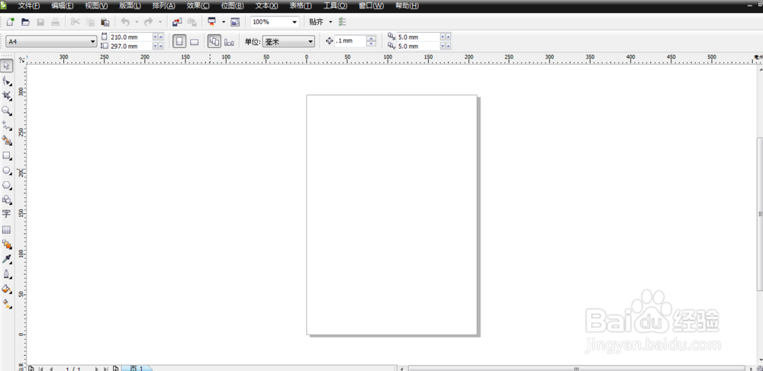Select the Smart fill tool
Image resolution: width=763 pixels, height=371 pixels.
pyautogui.click(x=7, y=141)
